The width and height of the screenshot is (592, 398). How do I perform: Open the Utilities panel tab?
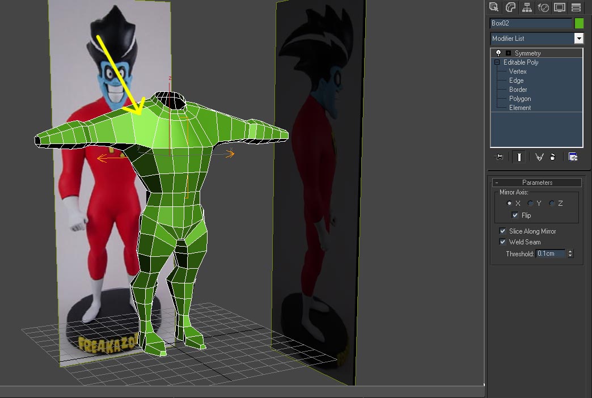pyautogui.click(x=576, y=7)
